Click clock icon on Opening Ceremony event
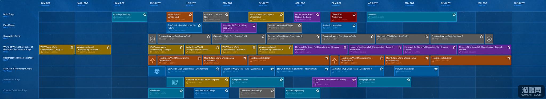 (114, 17)
